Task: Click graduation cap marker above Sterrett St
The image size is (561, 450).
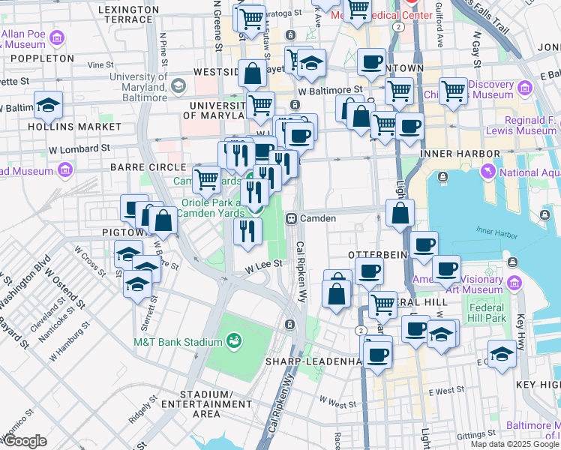Action: click(x=138, y=284)
